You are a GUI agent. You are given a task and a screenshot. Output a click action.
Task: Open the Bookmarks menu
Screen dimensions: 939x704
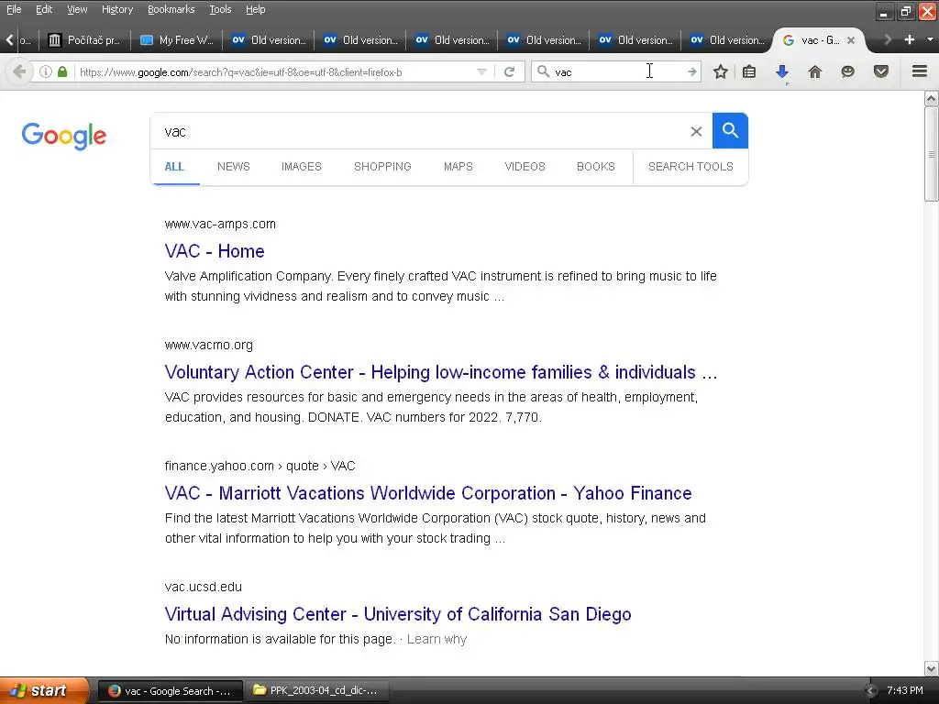pyautogui.click(x=171, y=9)
